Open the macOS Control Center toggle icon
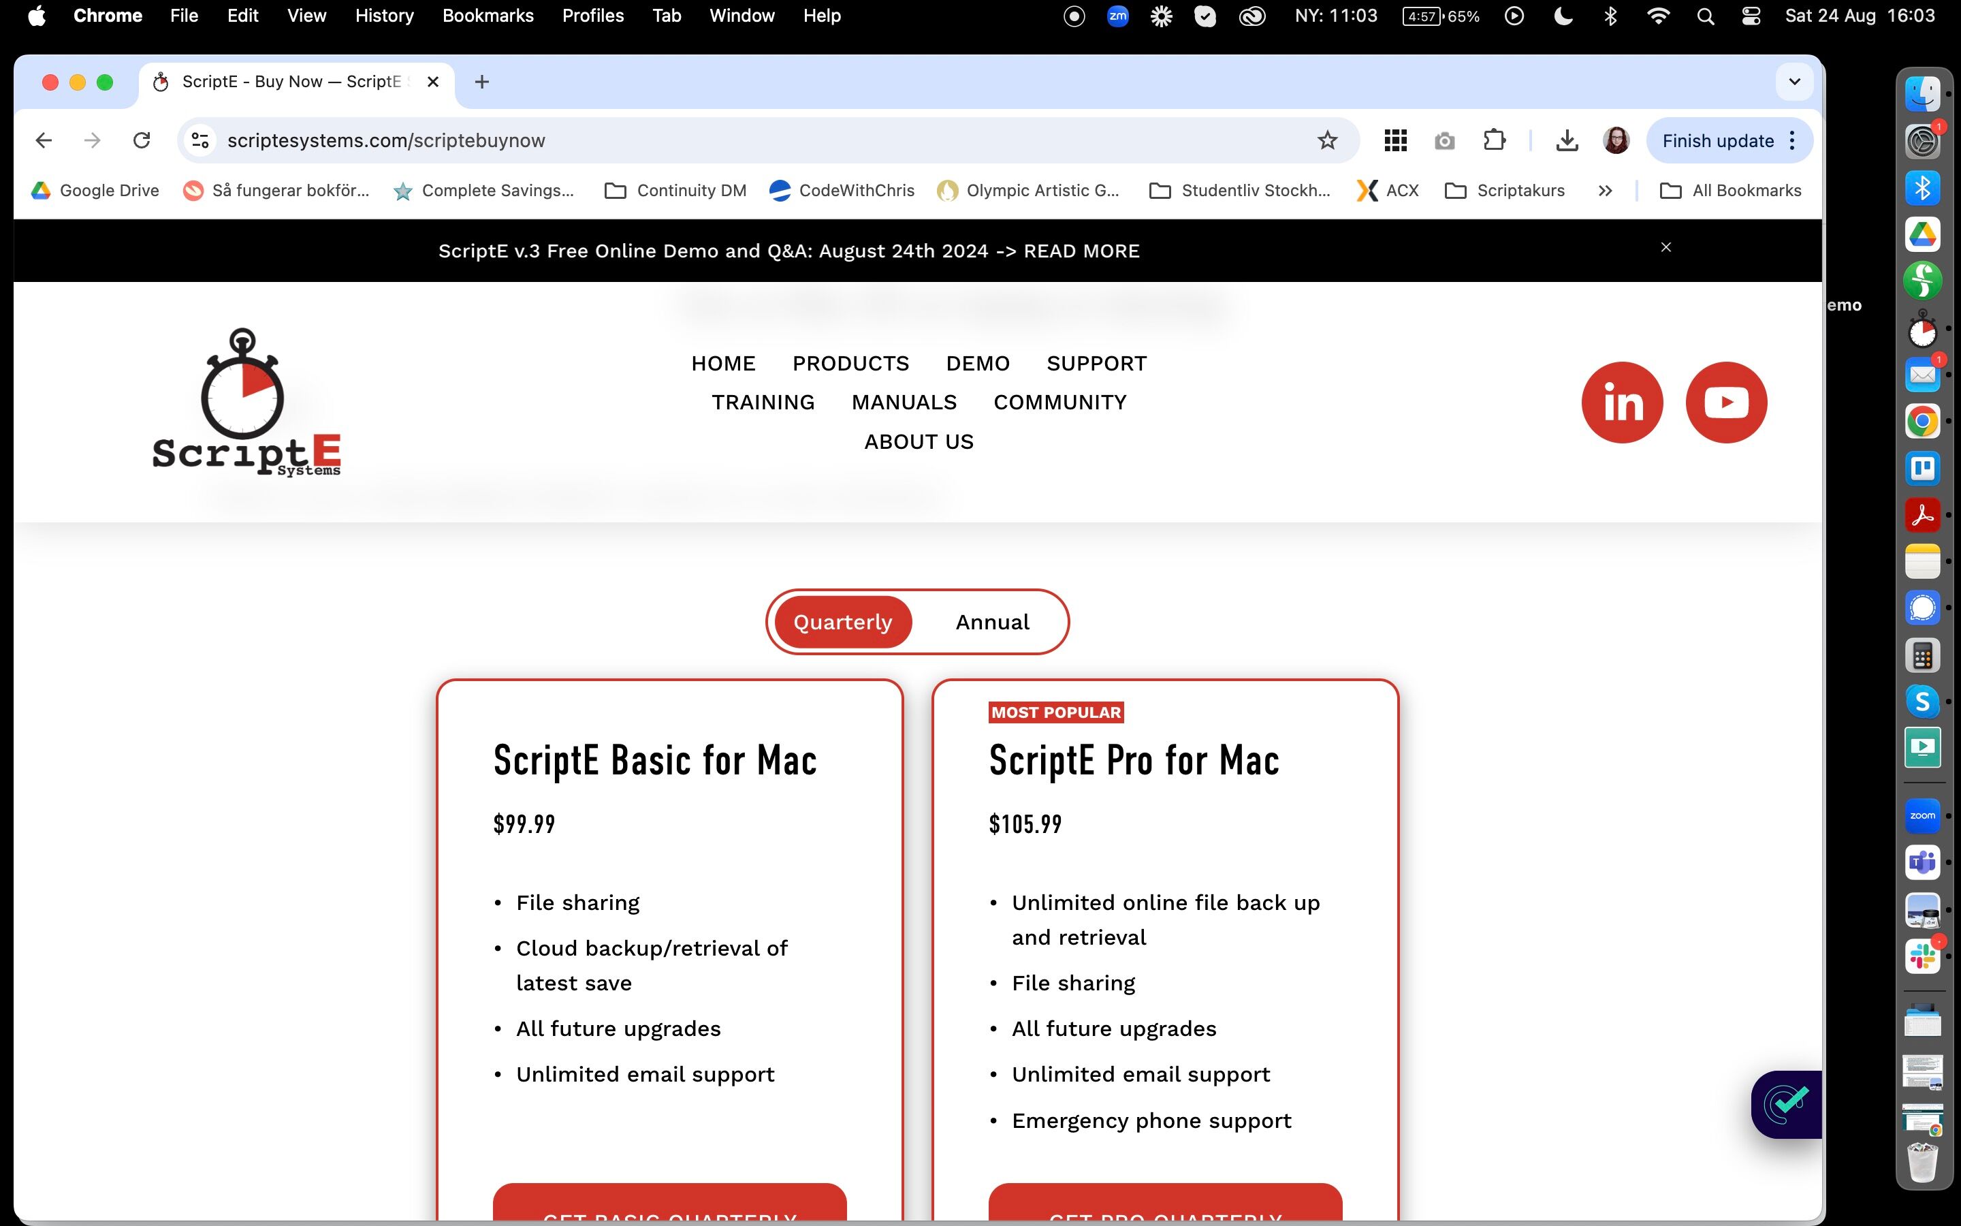This screenshot has height=1226, width=1961. tap(1751, 16)
